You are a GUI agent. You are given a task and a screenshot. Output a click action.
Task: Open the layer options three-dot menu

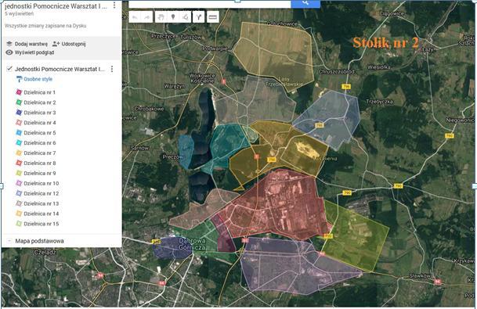(112, 70)
